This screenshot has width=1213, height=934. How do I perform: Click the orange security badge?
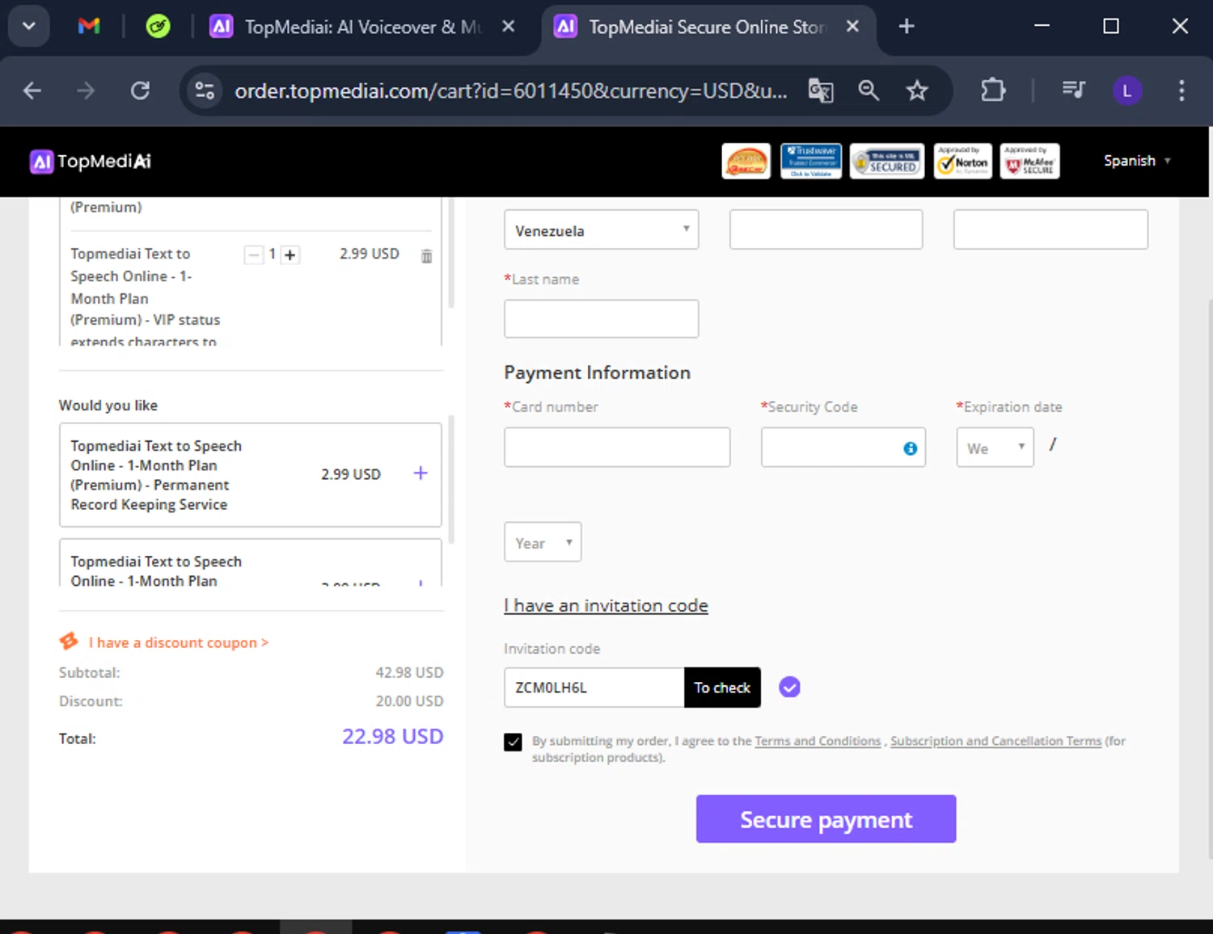(746, 162)
